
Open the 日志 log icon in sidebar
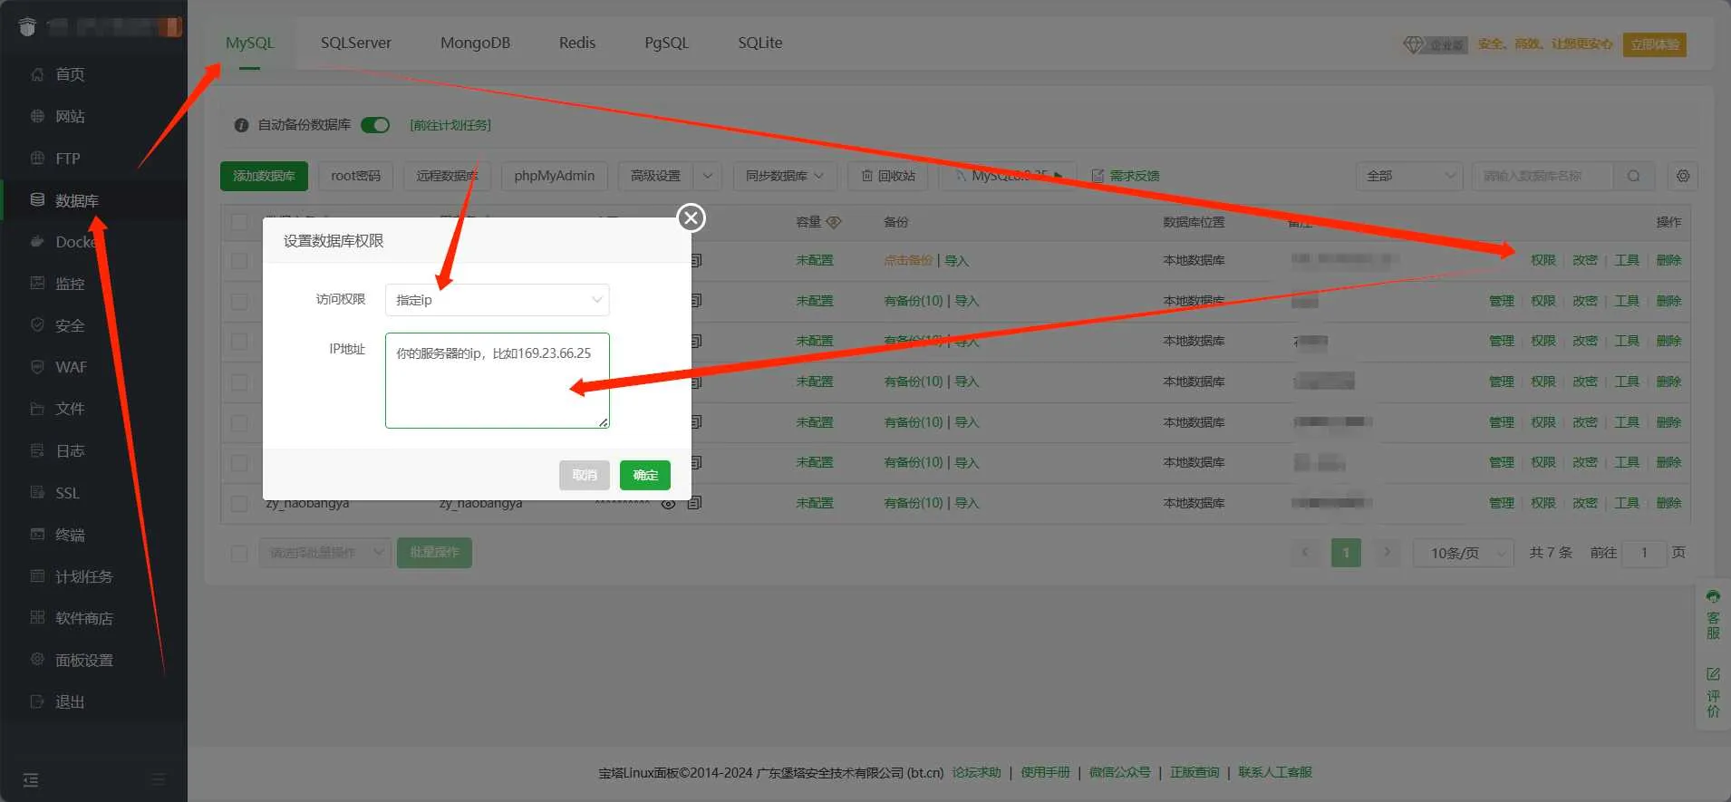[x=37, y=450]
